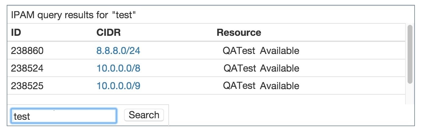Click Available status in the 238525 row
This screenshot has height=131, width=421.
(x=279, y=86)
